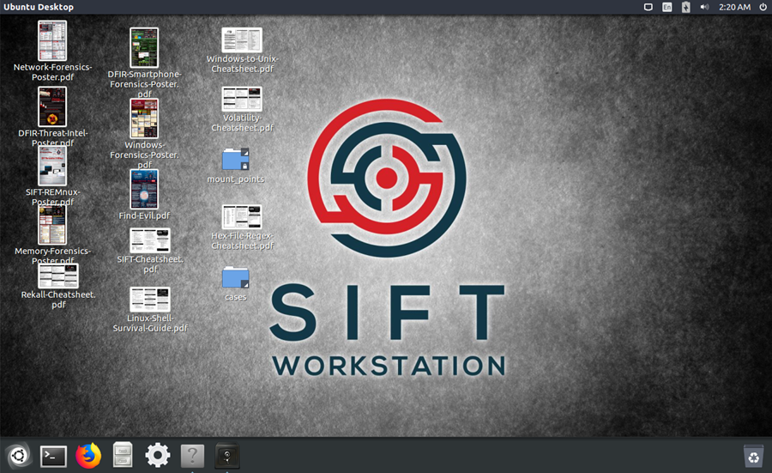Select the DFIR-Smartphone-Forensics-Poster.pdf file icon
The width and height of the screenshot is (772, 473).
pyautogui.click(x=144, y=48)
